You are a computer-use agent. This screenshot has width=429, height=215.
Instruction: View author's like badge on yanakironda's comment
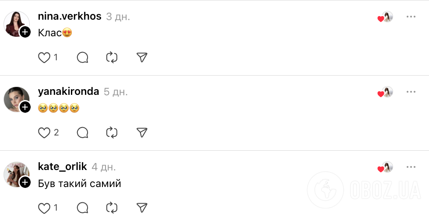385,92
